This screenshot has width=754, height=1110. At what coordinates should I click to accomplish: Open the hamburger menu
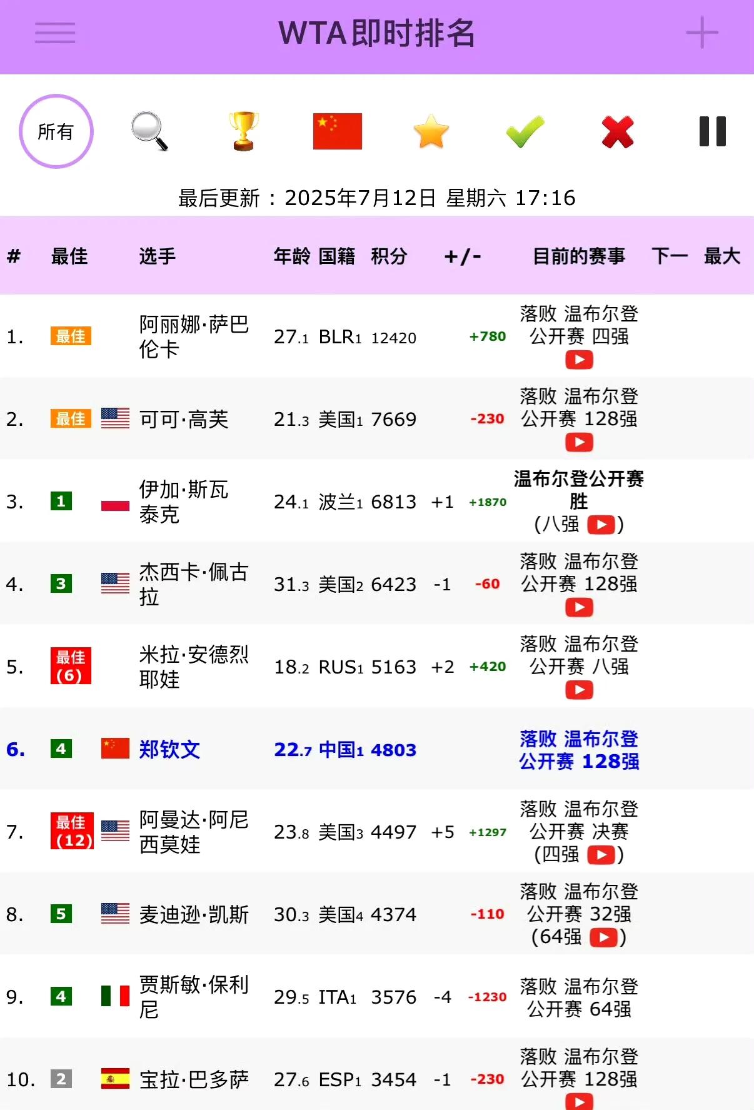pyautogui.click(x=55, y=33)
